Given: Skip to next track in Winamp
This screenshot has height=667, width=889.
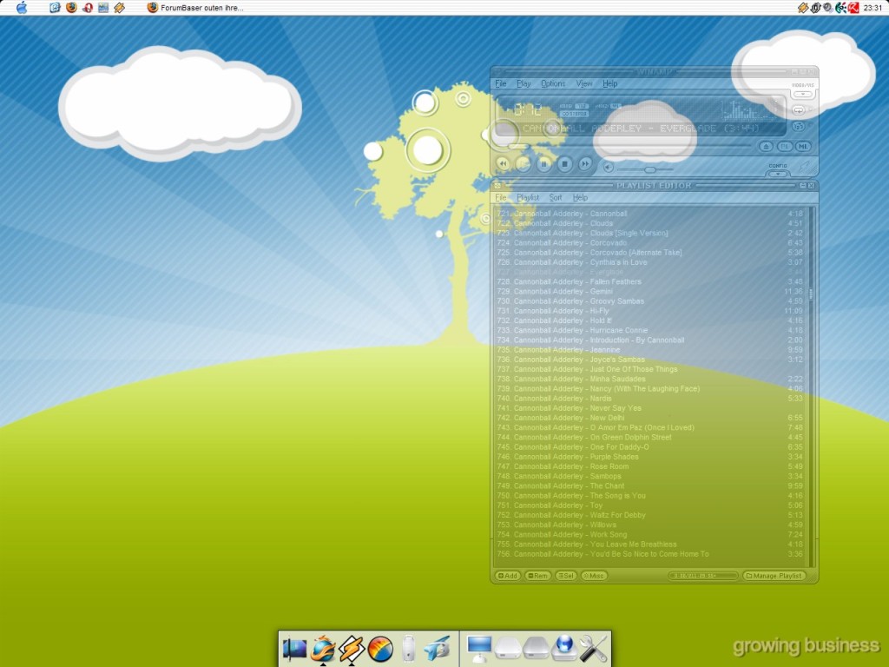Looking at the screenshot, I should 584,164.
